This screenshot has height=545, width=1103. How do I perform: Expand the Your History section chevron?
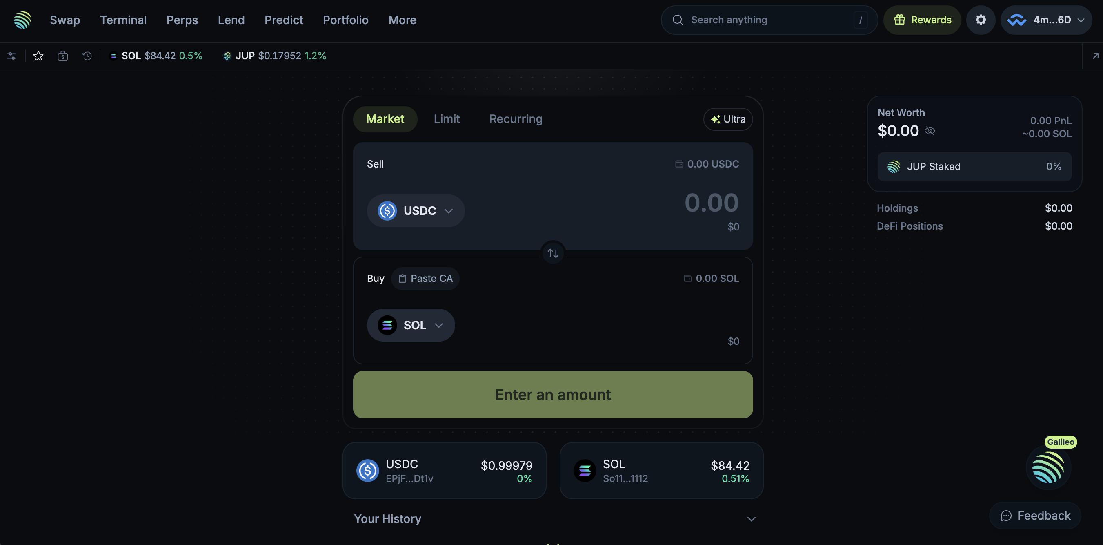[x=751, y=519]
